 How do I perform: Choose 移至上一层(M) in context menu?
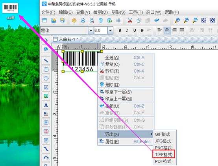pos(126,99)
